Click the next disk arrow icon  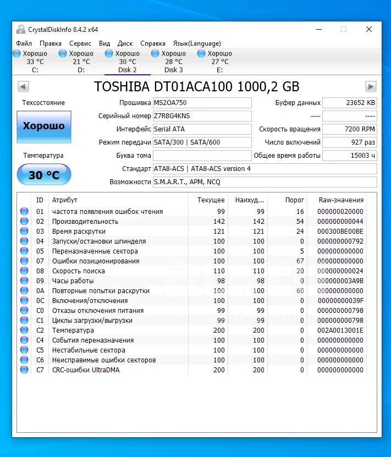(371, 86)
